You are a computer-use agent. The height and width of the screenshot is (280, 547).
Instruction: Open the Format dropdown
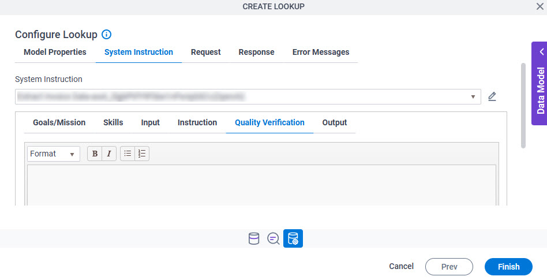[54, 154]
